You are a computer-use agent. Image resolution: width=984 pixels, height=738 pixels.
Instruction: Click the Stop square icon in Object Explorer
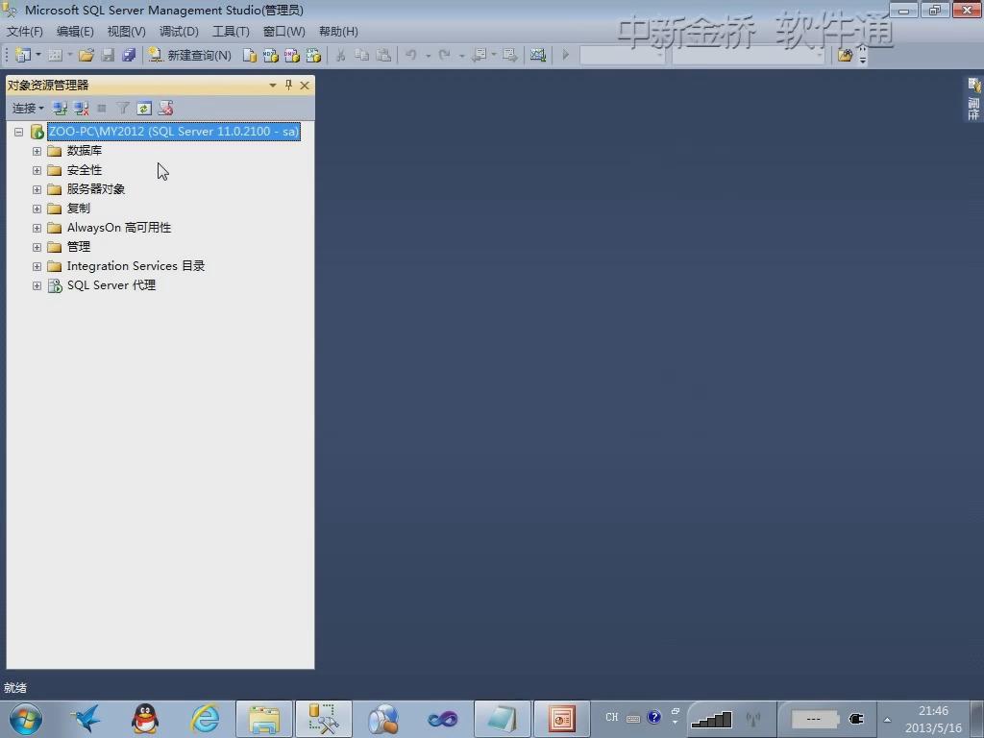coord(102,109)
